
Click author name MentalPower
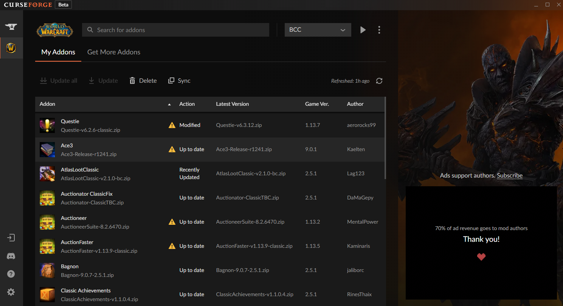(x=363, y=222)
